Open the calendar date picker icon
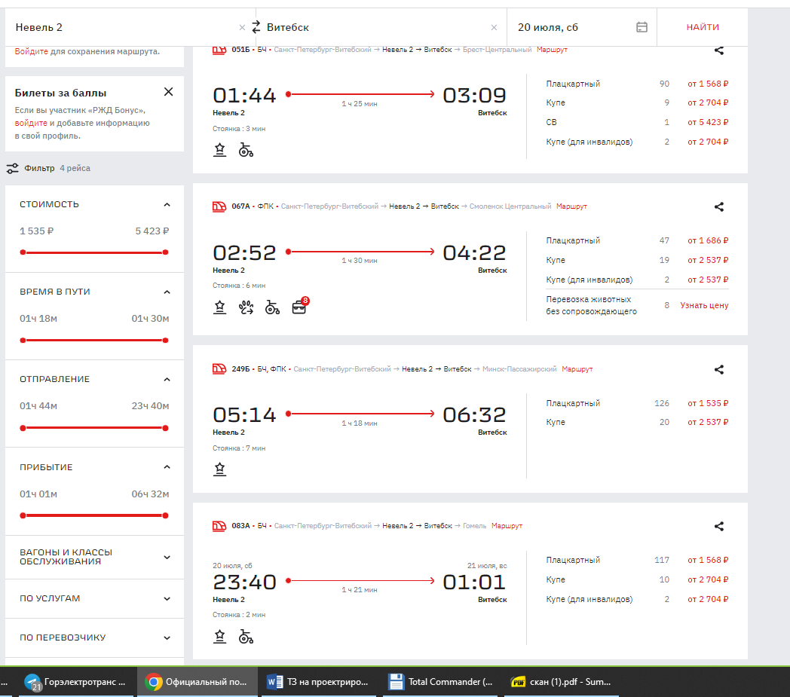This screenshot has height=697, width=790. coord(641,27)
